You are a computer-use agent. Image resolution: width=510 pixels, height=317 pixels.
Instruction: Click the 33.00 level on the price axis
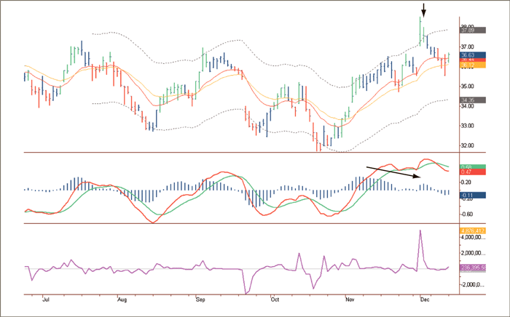coord(470,126)
